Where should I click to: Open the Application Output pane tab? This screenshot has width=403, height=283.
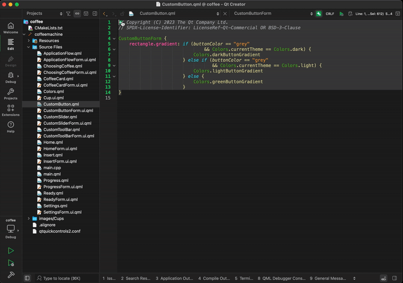click(174, 278)
